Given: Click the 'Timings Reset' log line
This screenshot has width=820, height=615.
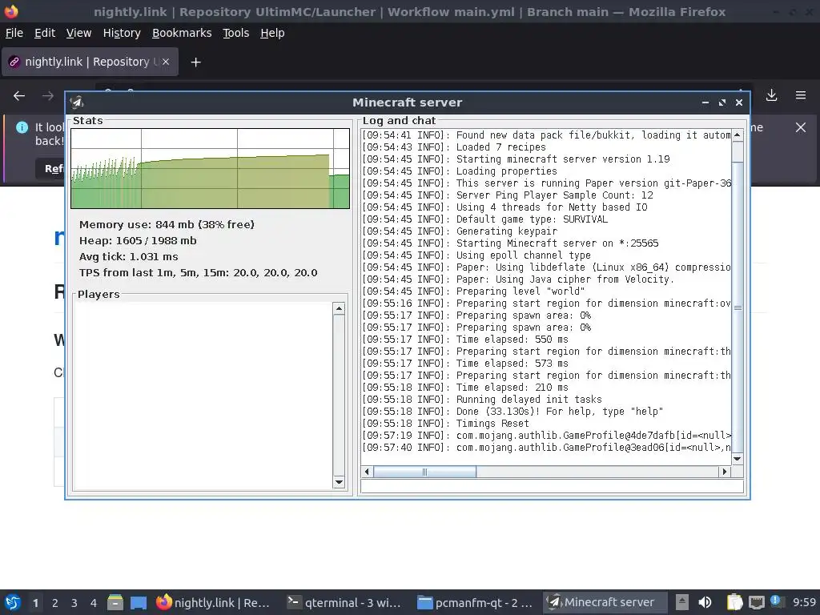Looking at the screenshot, I should [x=445, y=424].
